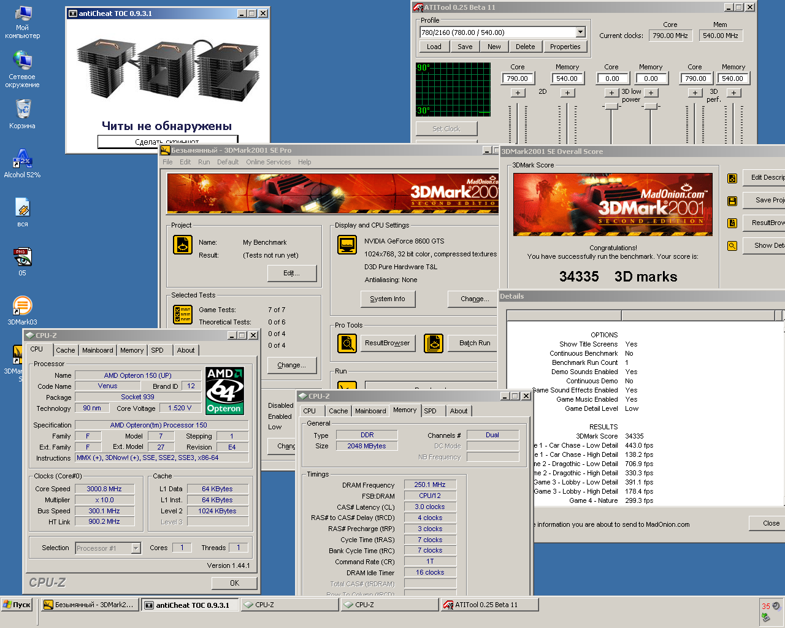Open the Online Services menu
Image resolution: width=785 pixels, height=628 pixels.
coord(269,162)
